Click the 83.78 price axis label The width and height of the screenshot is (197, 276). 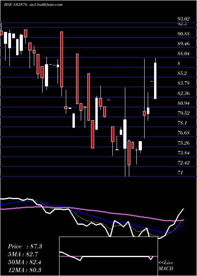184,83
